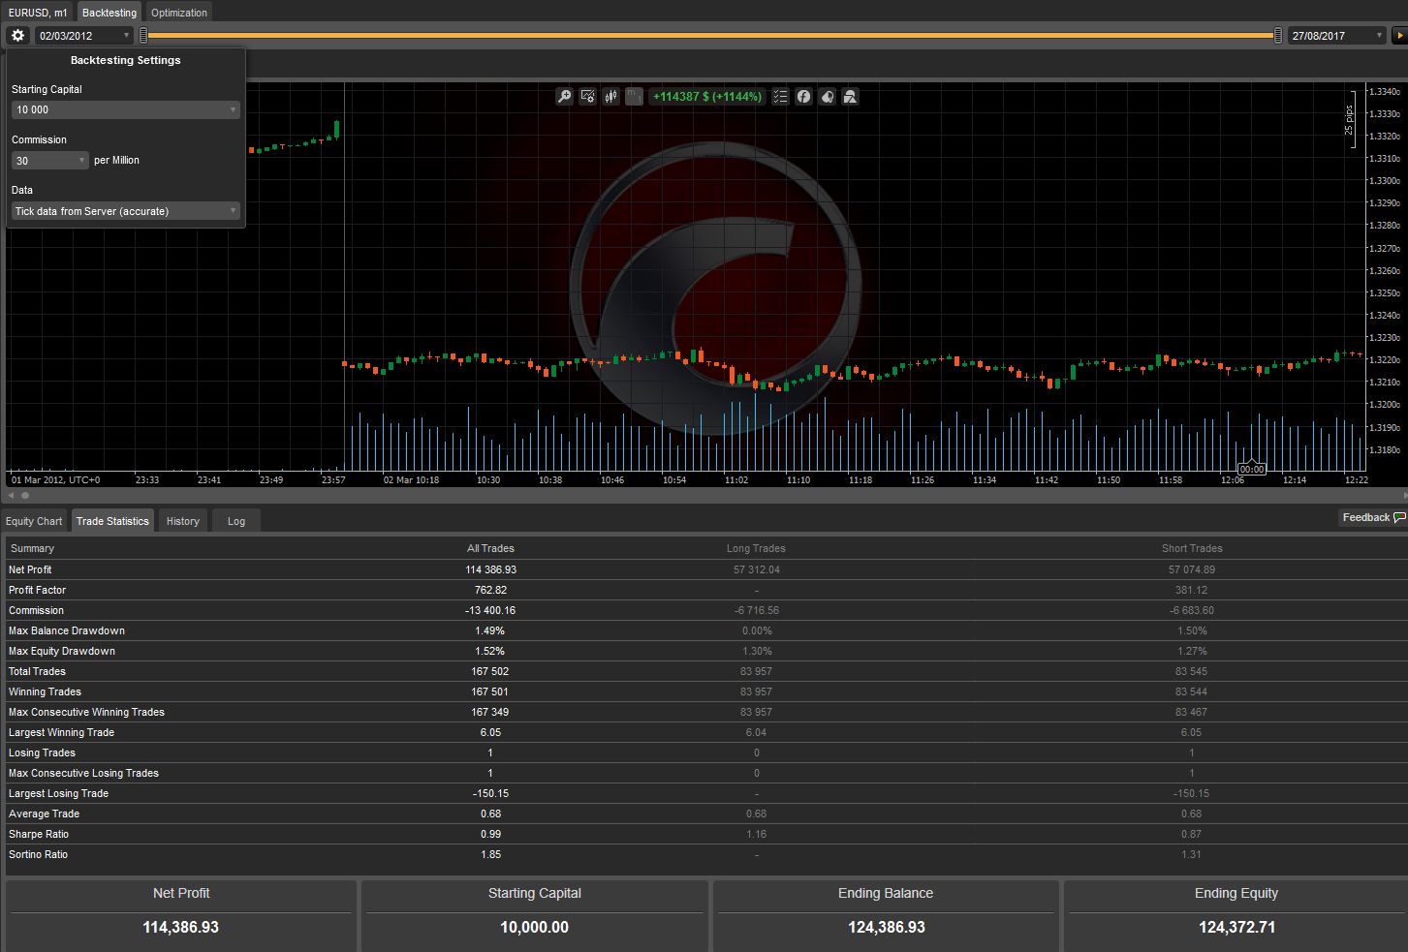
Task: Open the checklist icon on chart toolbar
Action: click(780, 97)
